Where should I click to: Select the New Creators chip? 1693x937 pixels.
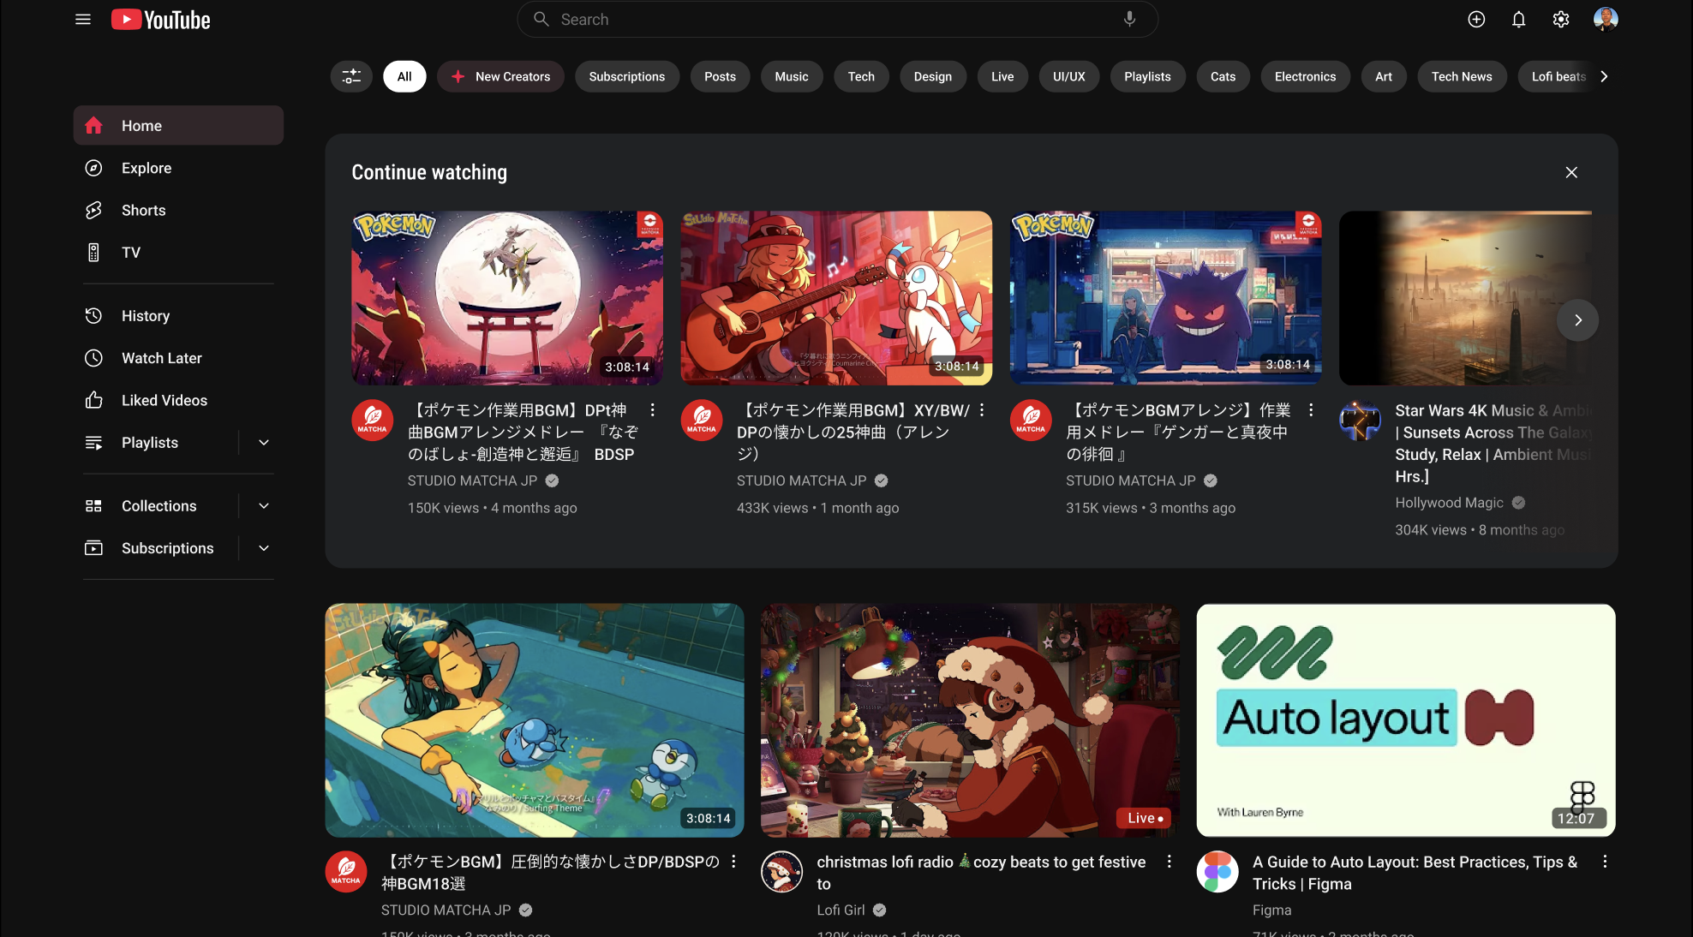pyautogui.click(x=500, y=76)
